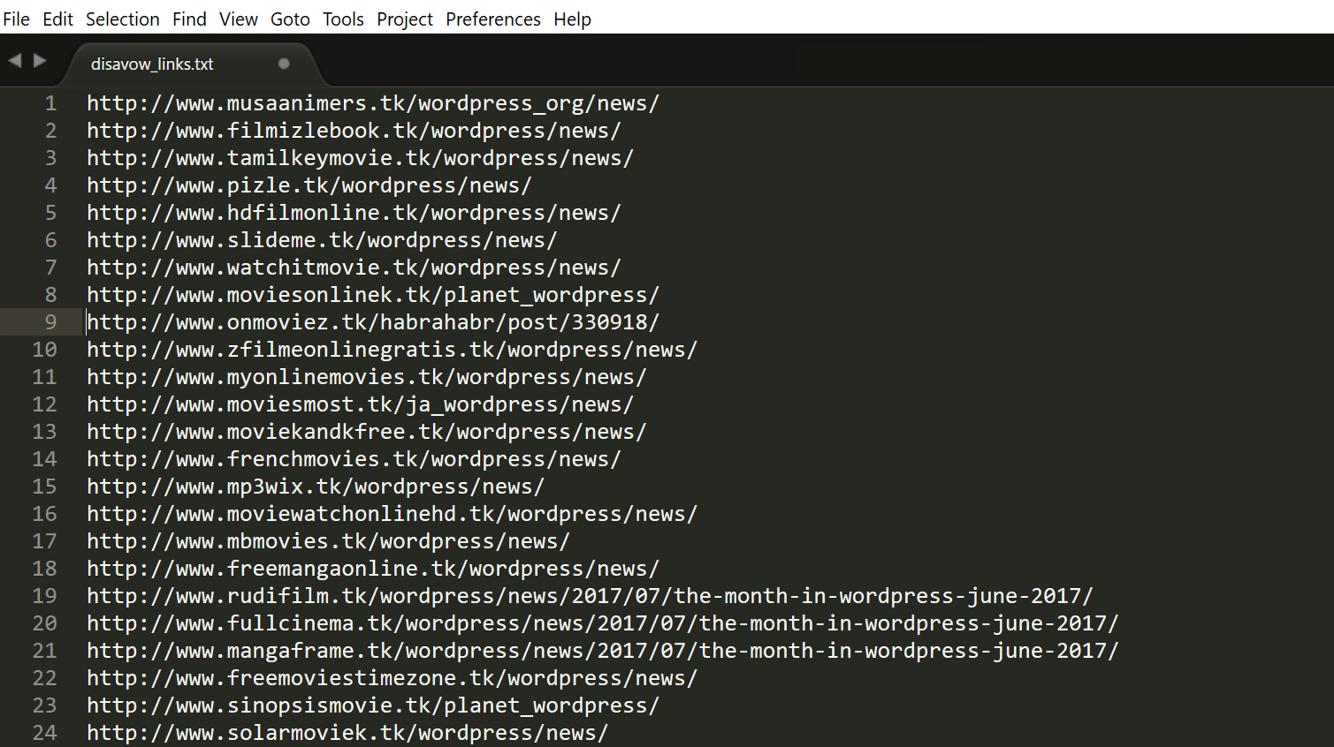This screenshot has width=1334, height=747.
Task: Open the Goto menu
Action: pos(290,19)
